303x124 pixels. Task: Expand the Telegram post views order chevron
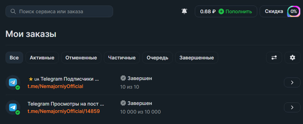pyautogui.click(x=292, y=107)
